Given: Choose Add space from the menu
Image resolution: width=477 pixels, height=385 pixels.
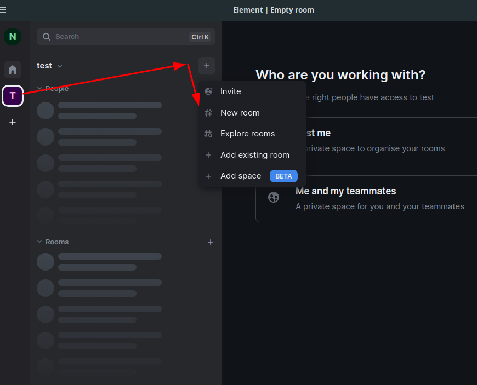Looking at the screenshot, I should (252, 176).
